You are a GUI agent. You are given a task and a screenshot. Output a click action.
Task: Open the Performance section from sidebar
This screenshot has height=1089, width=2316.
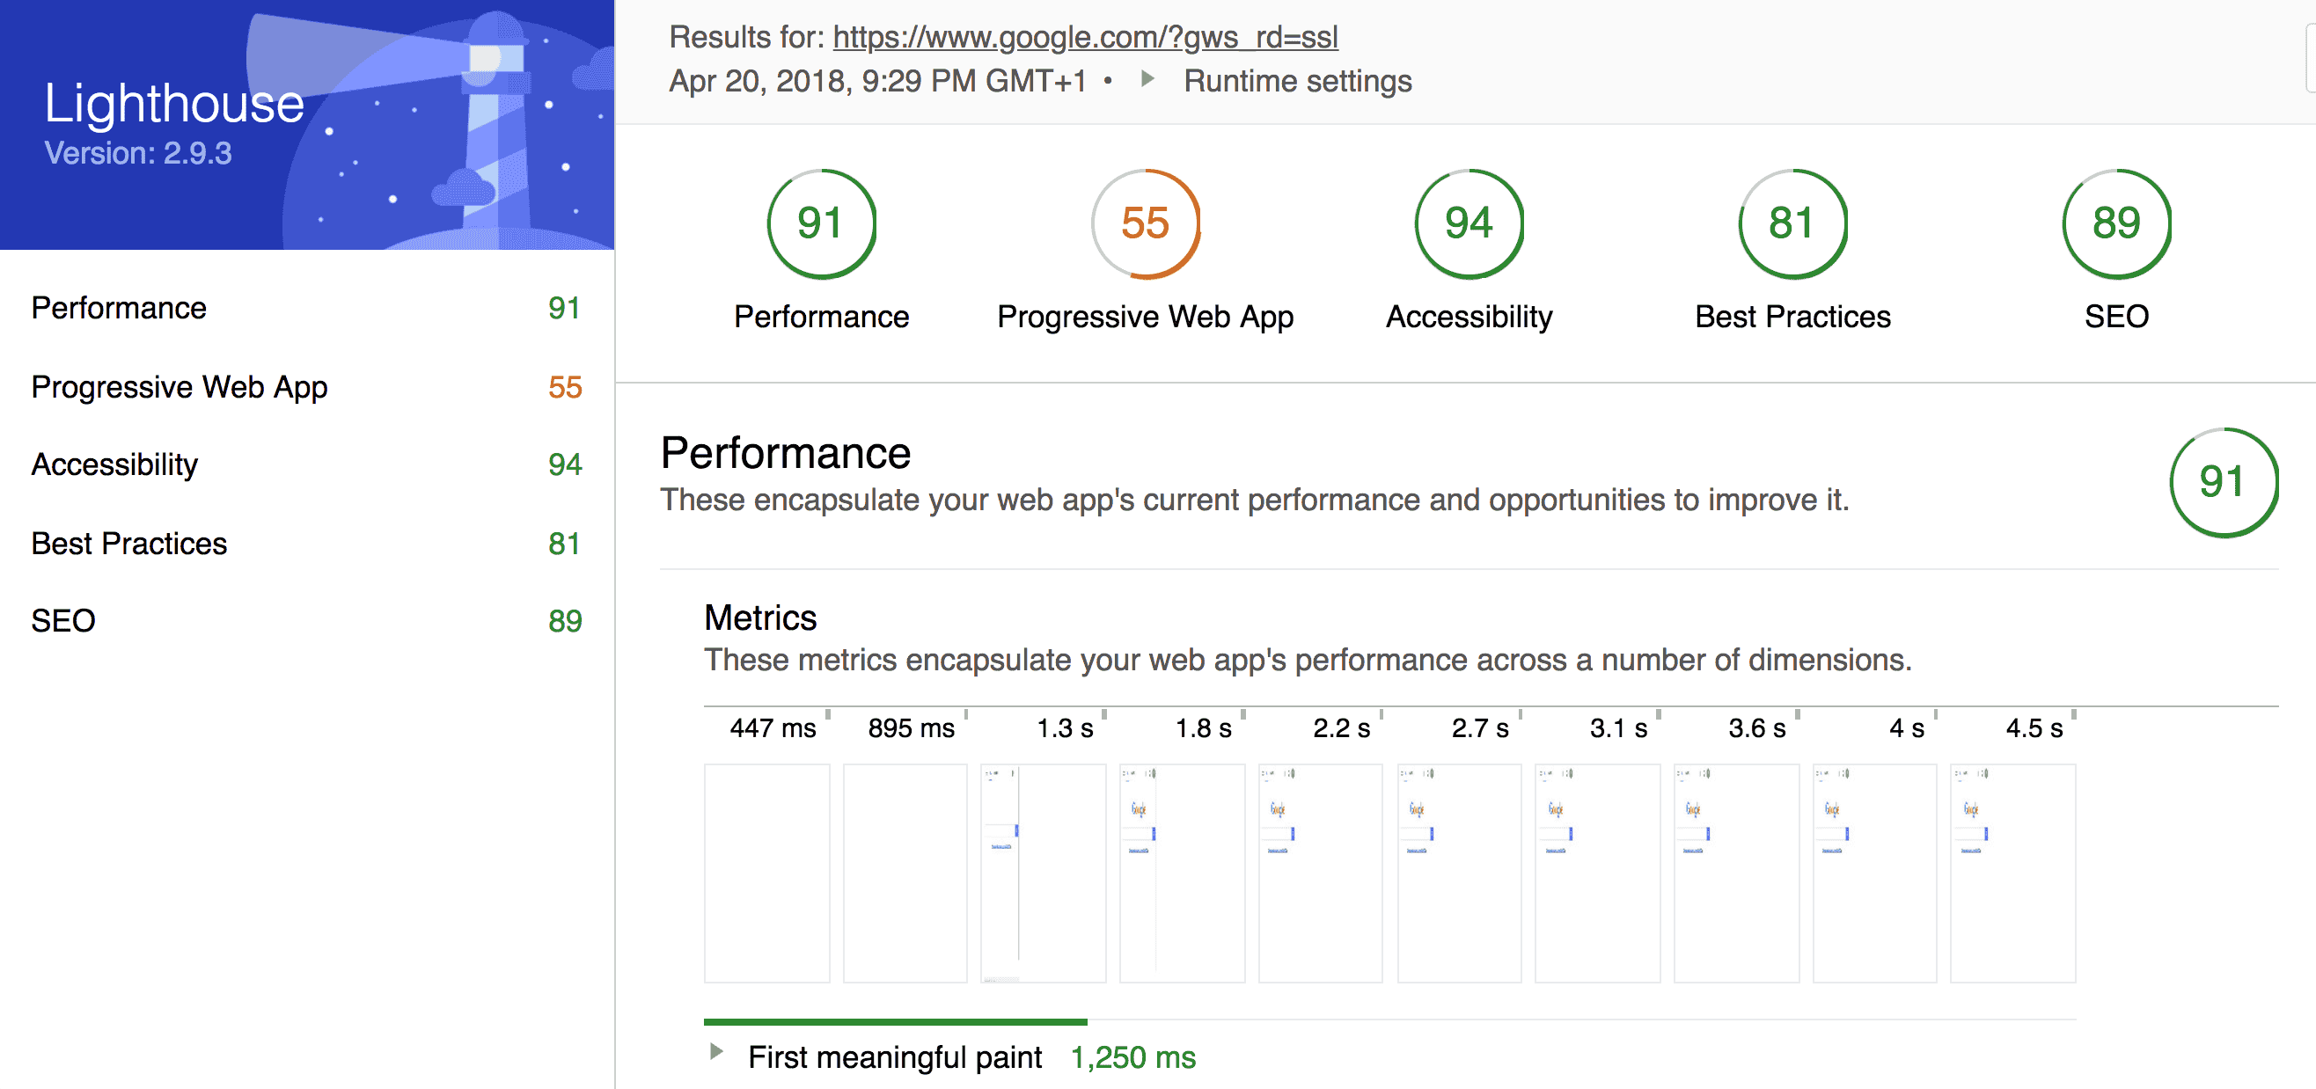pyautogui.click(x=306, y=308)
